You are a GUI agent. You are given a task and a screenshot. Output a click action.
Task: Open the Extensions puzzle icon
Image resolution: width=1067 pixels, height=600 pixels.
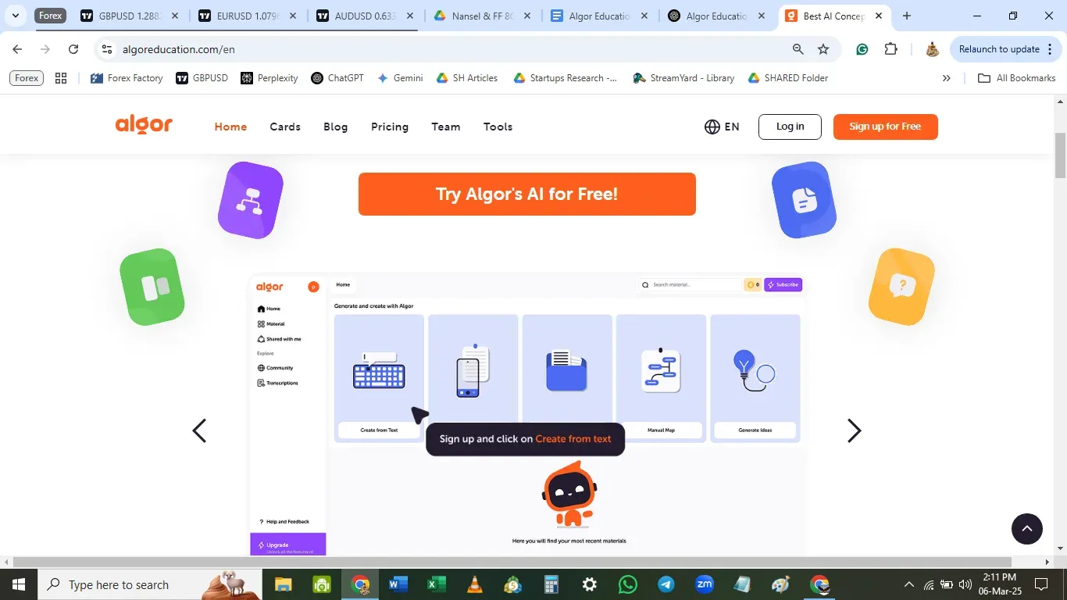[891, 49]
